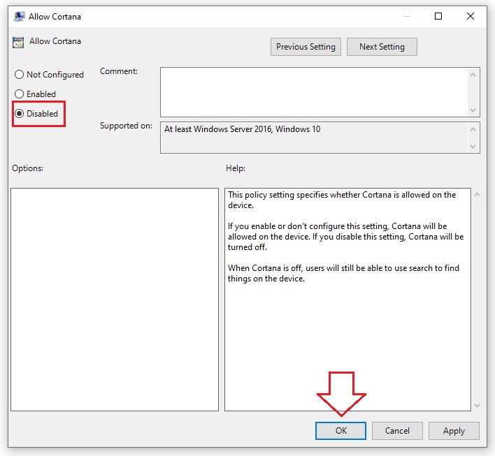This screenshot has height=456, width=495.
Task: Select the Disabled radio button
Action: click(x=20, y=114)
